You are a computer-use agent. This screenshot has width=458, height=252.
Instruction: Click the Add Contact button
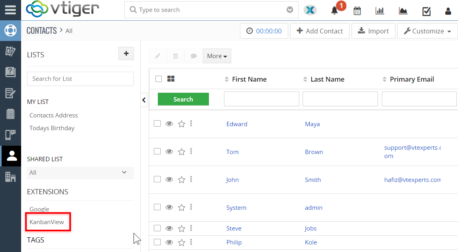(320, 31)
